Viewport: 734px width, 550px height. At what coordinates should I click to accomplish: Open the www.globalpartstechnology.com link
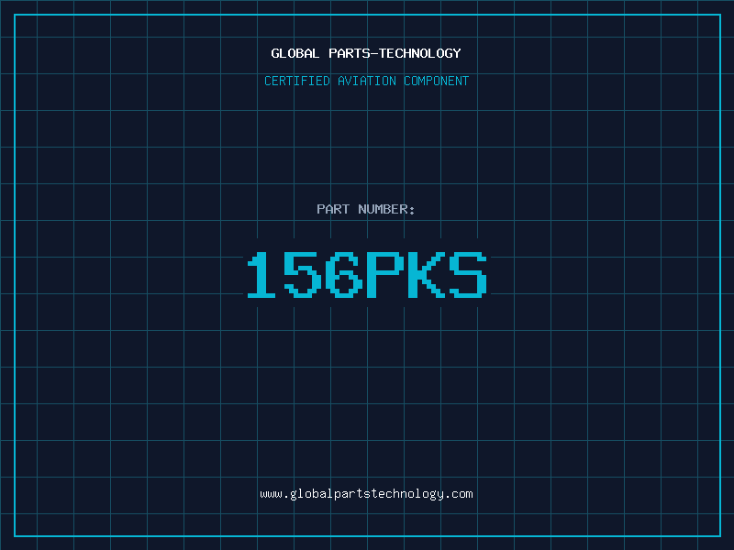(x=366, y=494)
